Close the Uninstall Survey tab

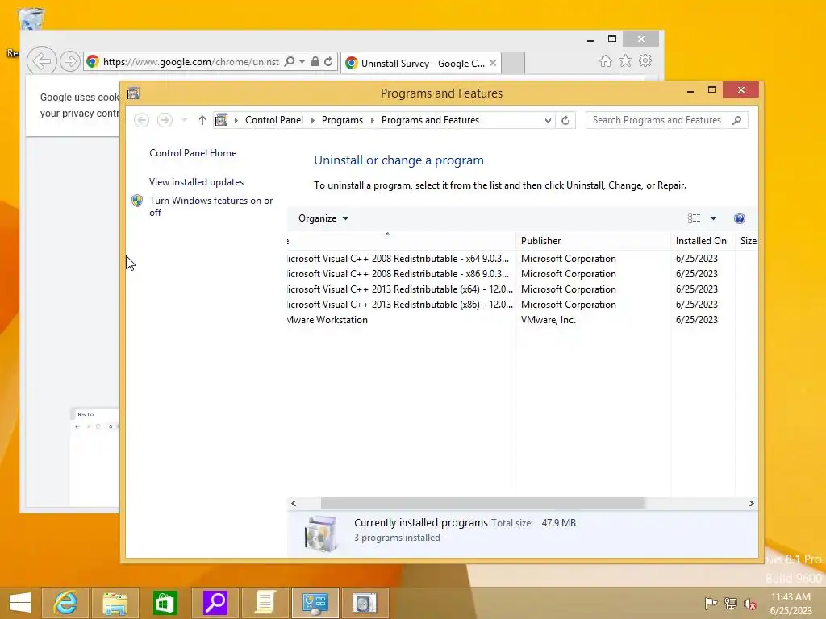(493, 63)
